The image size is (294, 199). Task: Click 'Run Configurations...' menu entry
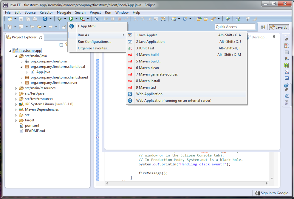tap(97, 42)
